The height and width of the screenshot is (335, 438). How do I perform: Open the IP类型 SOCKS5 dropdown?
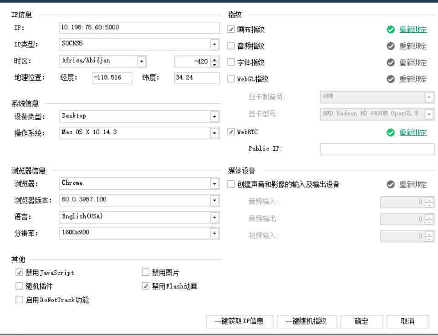(214, 44)
